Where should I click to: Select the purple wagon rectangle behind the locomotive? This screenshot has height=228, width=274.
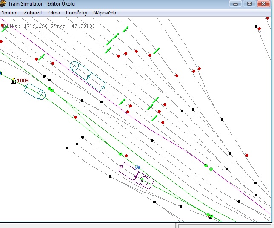click(128, 171)
